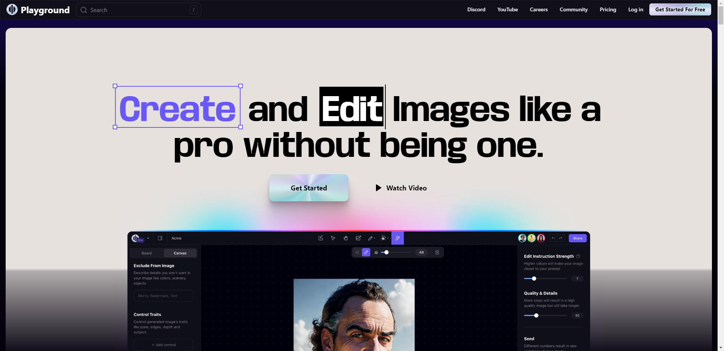
Task: Switch to the Board tab
Action: click(147, 253)
